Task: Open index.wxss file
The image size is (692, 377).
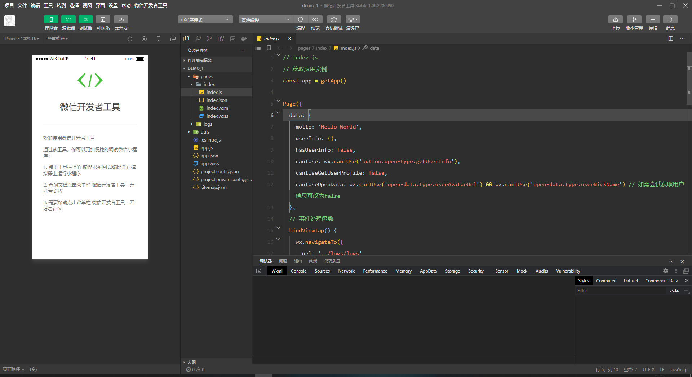Action: point(216,116)
